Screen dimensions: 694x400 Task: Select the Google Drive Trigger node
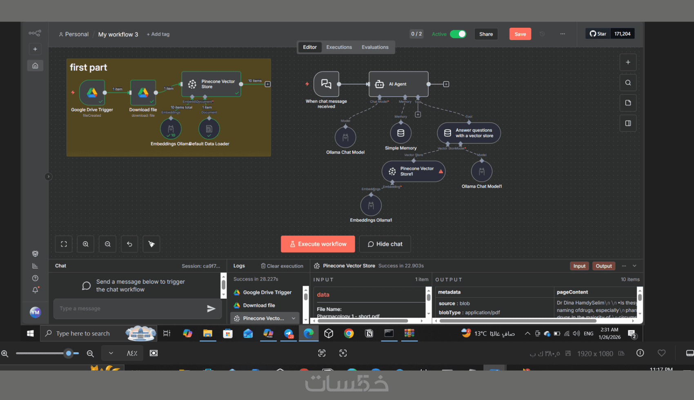(x=92, y=93)
